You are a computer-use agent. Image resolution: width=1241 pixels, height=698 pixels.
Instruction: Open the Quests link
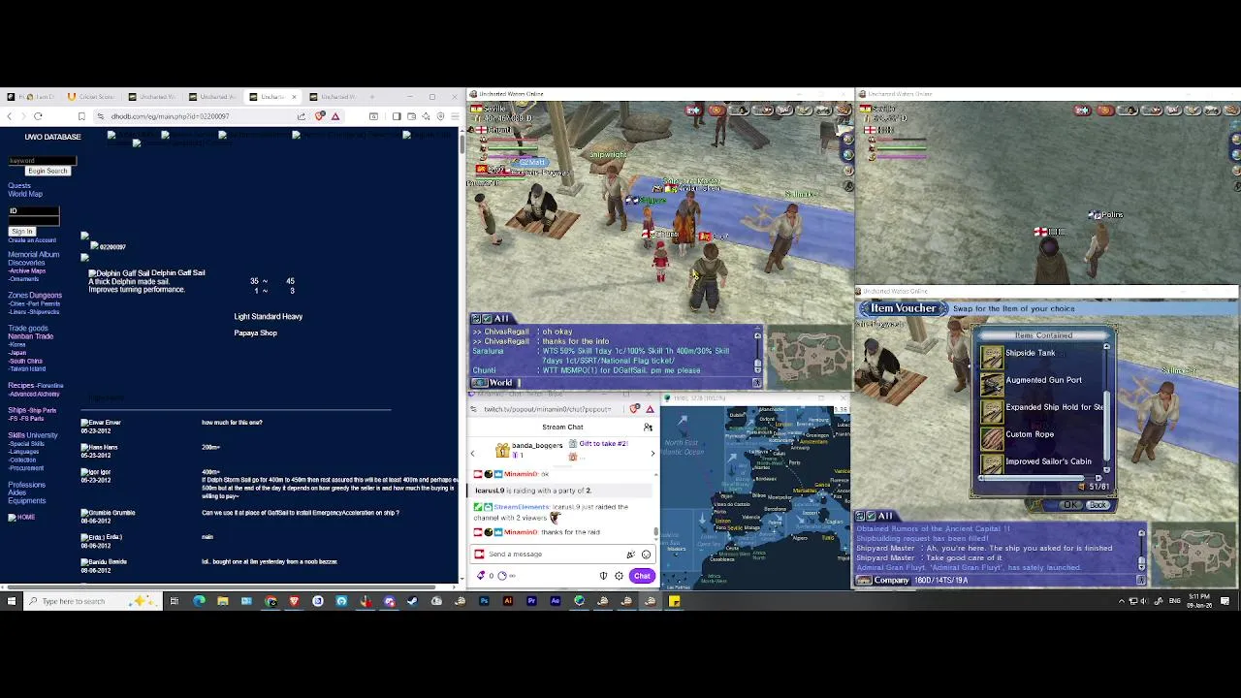[19, 186]
